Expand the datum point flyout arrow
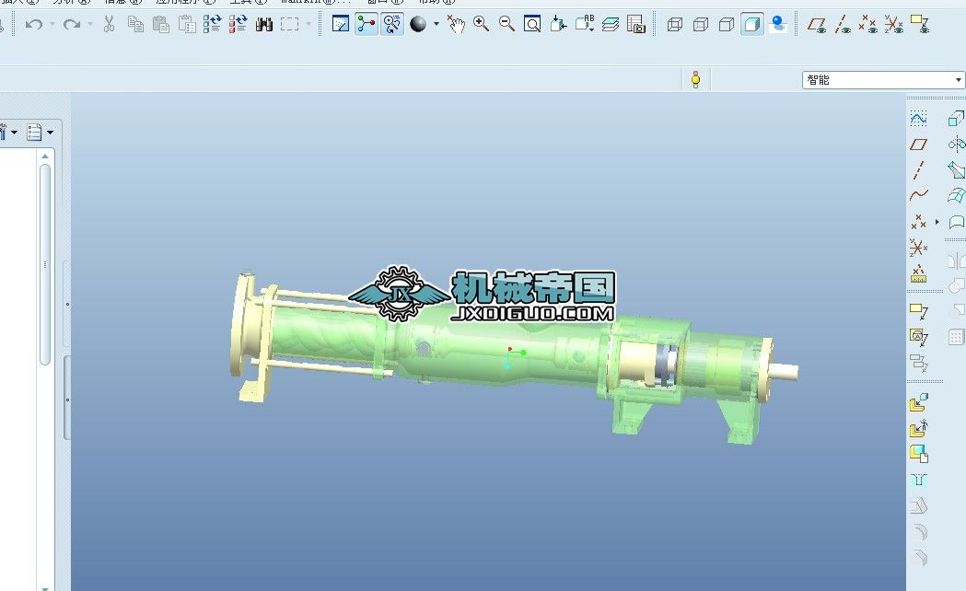This screenshot has height=591, width=966. [937, 222]
